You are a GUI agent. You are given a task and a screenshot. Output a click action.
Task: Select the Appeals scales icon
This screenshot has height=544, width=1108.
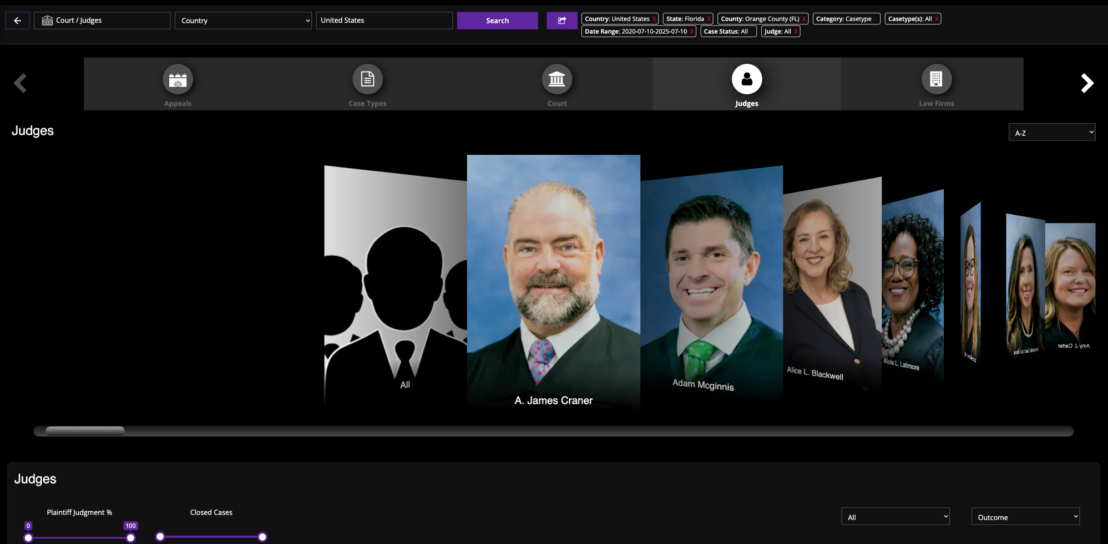point(177,83)
